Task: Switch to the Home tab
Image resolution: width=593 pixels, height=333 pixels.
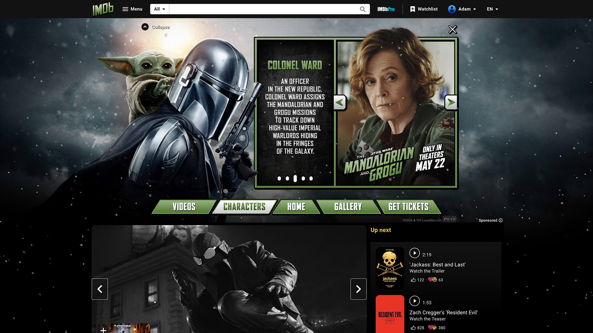Action: pos(296,207)
